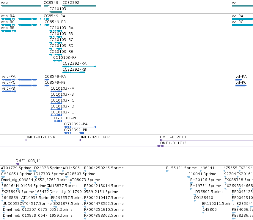Select the SD21873.5prime EST label
Screen dimensions: 253x220
pyautogui.click(x=68, y=204)
